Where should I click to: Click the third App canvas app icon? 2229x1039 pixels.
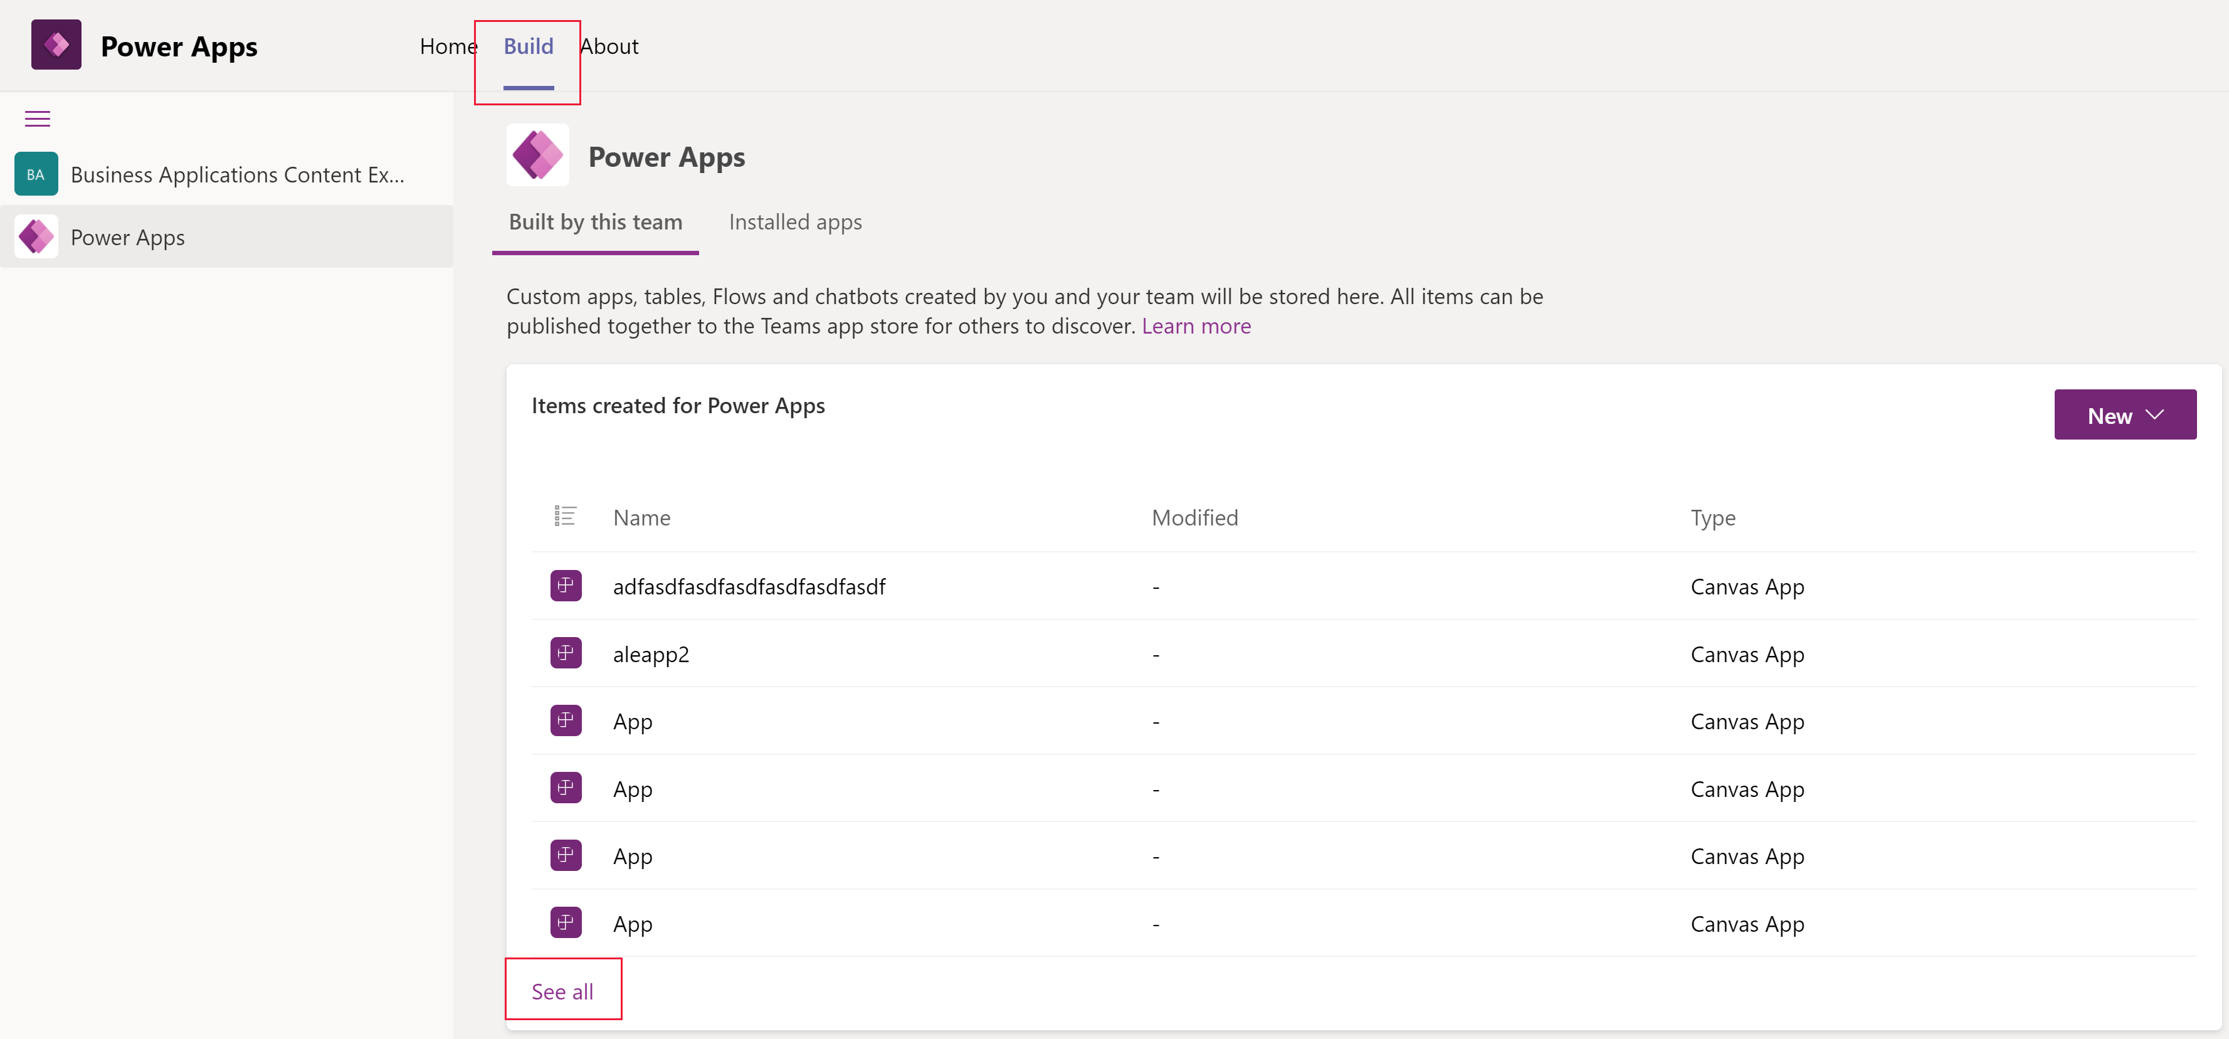tap(564, 854)
